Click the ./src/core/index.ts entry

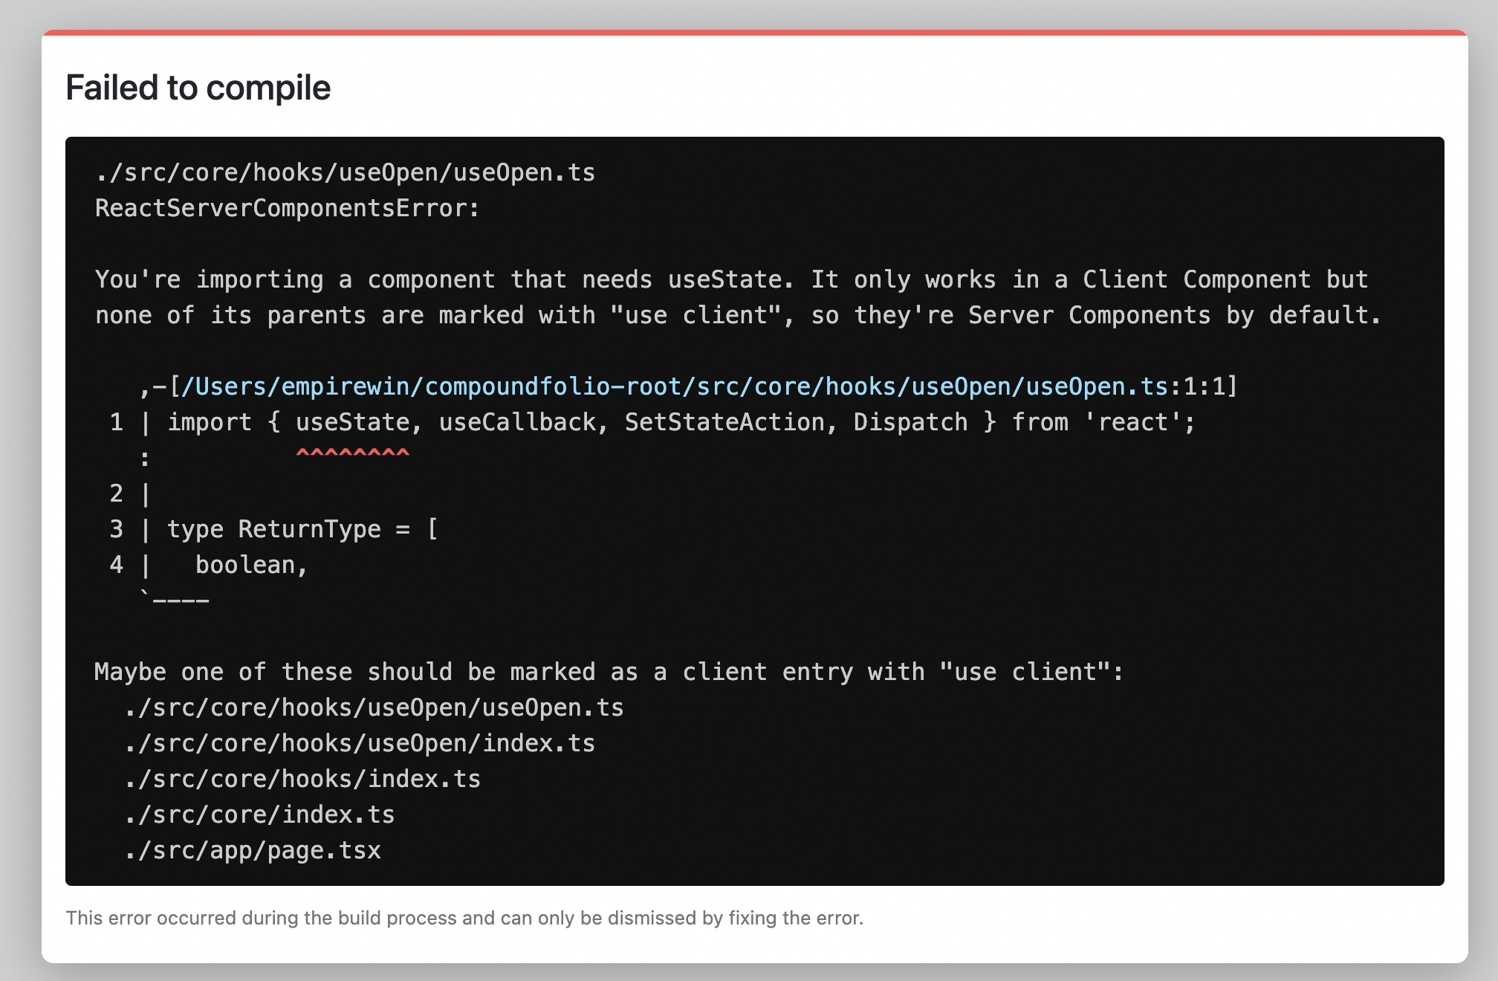click(259, 815)
